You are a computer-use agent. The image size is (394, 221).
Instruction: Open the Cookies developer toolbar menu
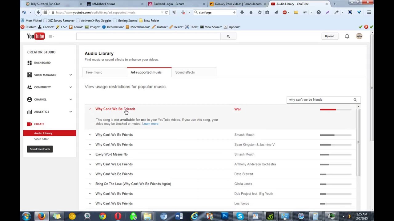coord(46,27)
